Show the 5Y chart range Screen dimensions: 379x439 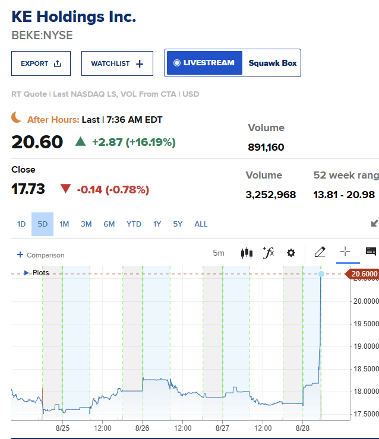(178, 224)
